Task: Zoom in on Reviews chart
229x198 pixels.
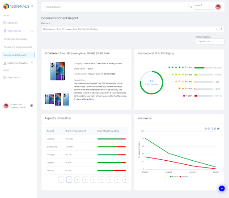Action: 206,129
